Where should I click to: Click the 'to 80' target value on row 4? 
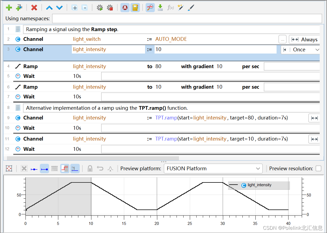point(158,66)
